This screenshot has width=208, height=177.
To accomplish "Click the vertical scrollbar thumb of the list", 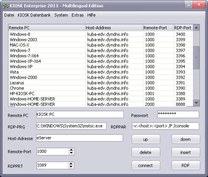I will (196, 58).
